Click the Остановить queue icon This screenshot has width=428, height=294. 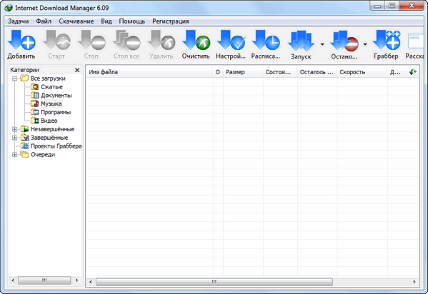344,41
